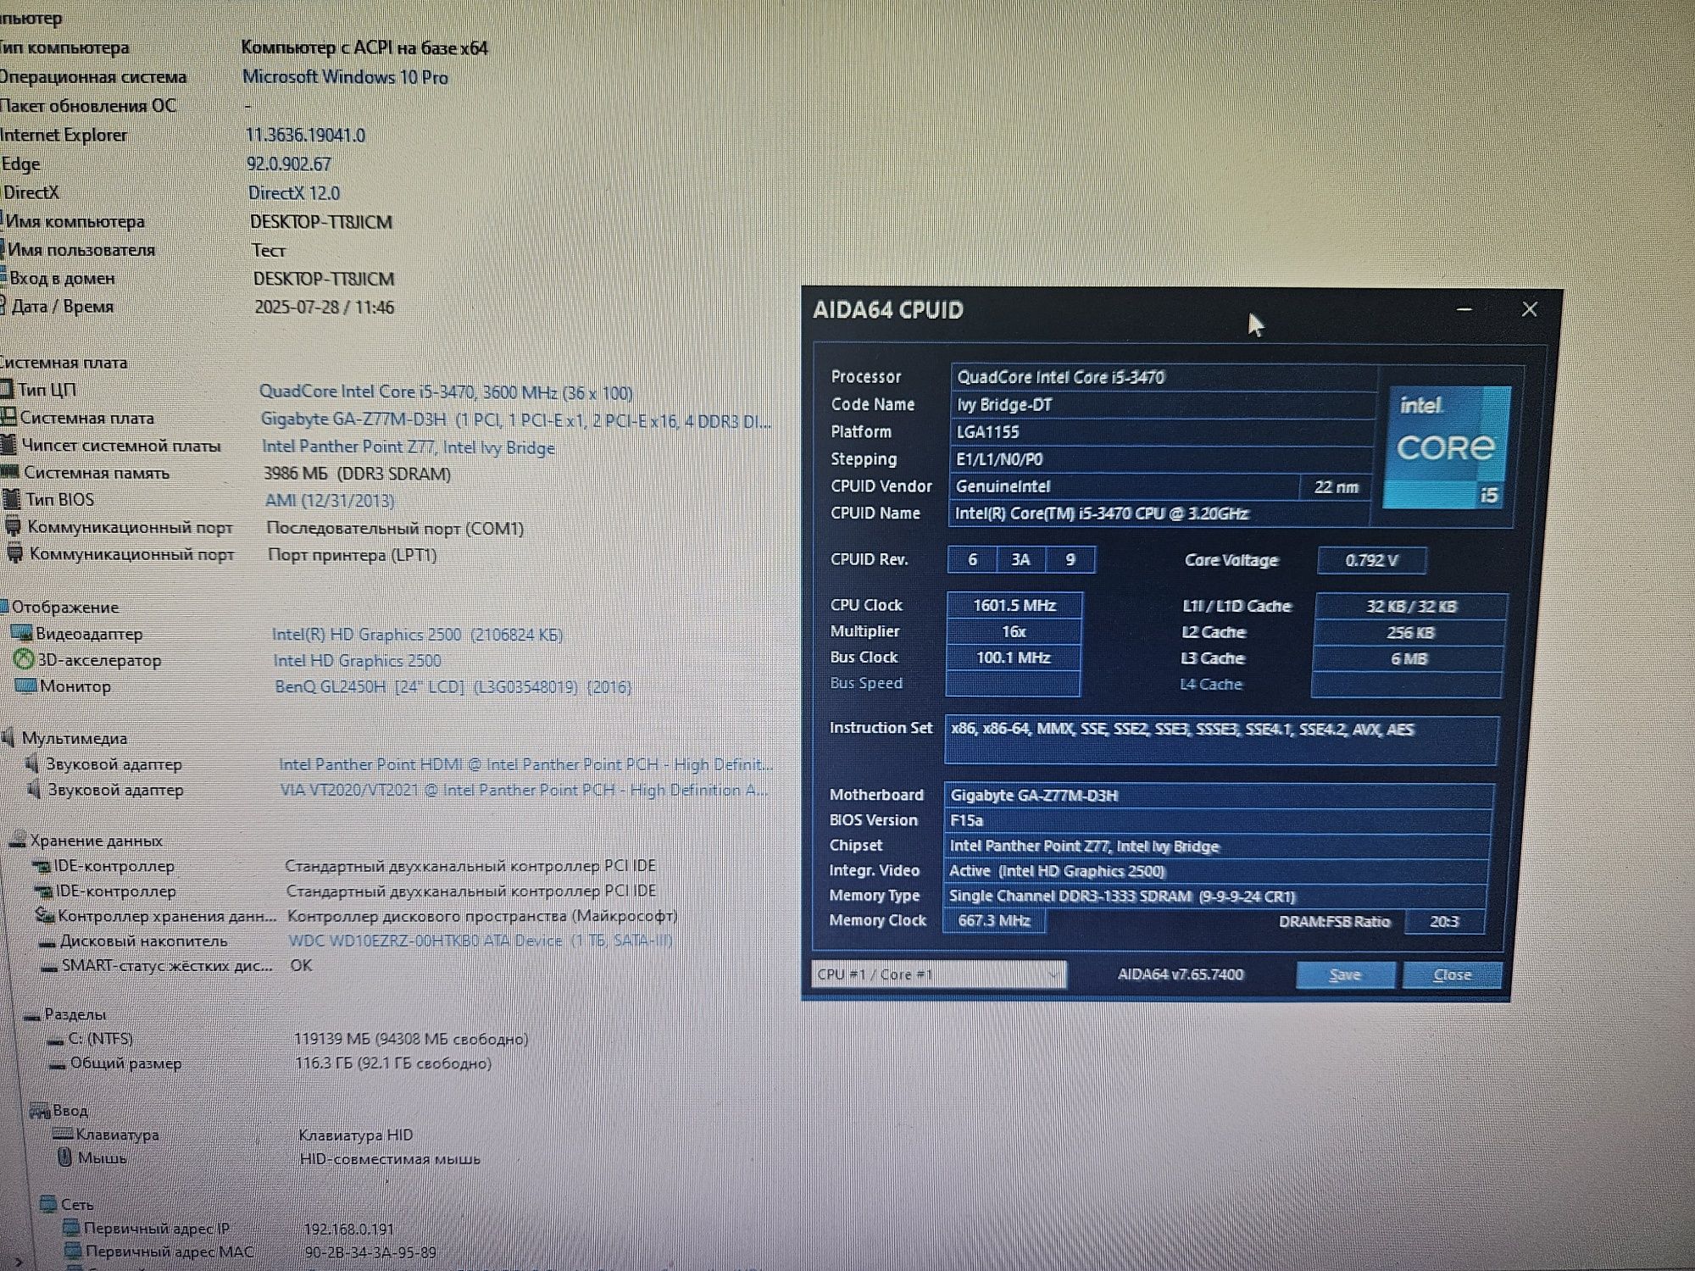Click the Ввод section header

69,1110
